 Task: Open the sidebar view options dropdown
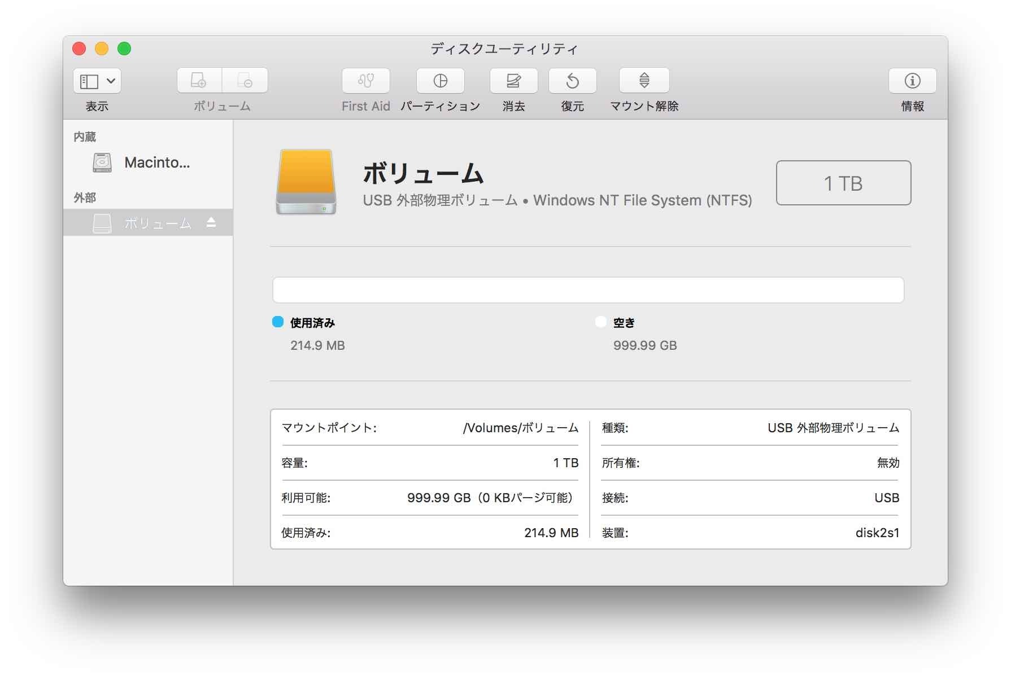point(97,81)
